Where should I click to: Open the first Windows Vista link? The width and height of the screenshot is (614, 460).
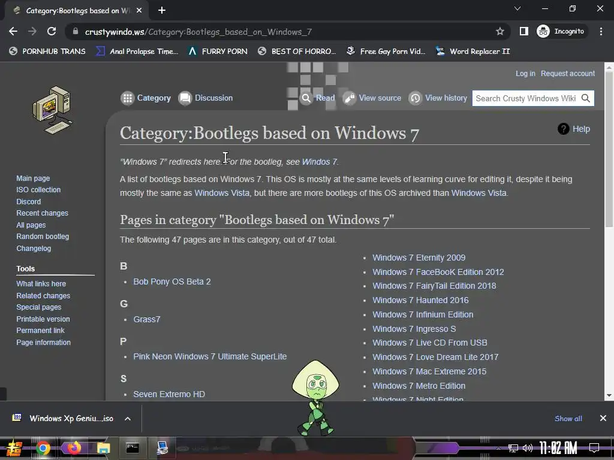point(222,193)
